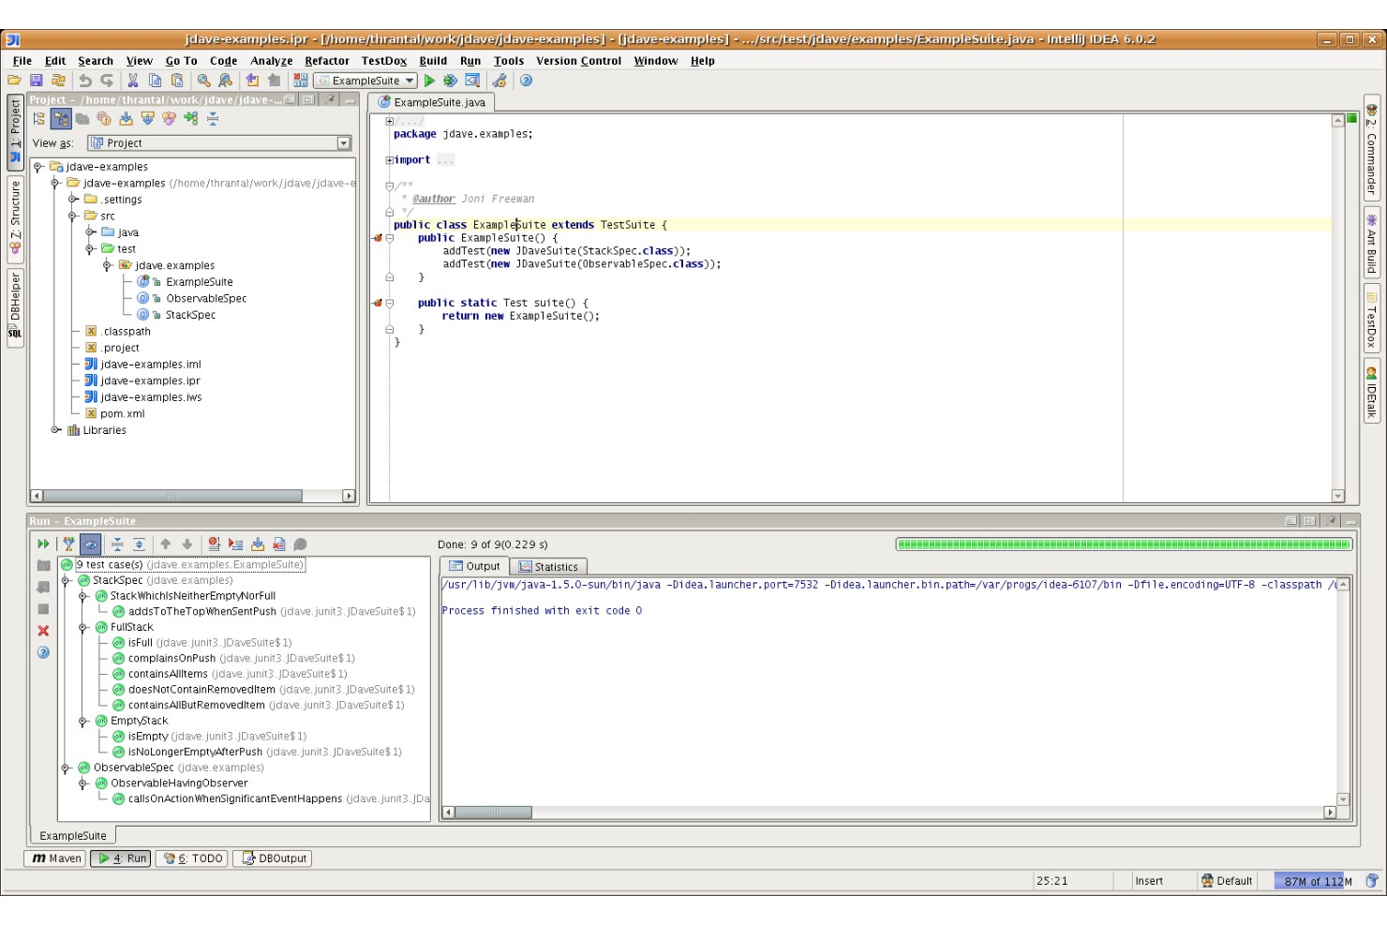This screenshot has width=1387, height=925.
Task: Undo the last action
Action: pos(85,81)
